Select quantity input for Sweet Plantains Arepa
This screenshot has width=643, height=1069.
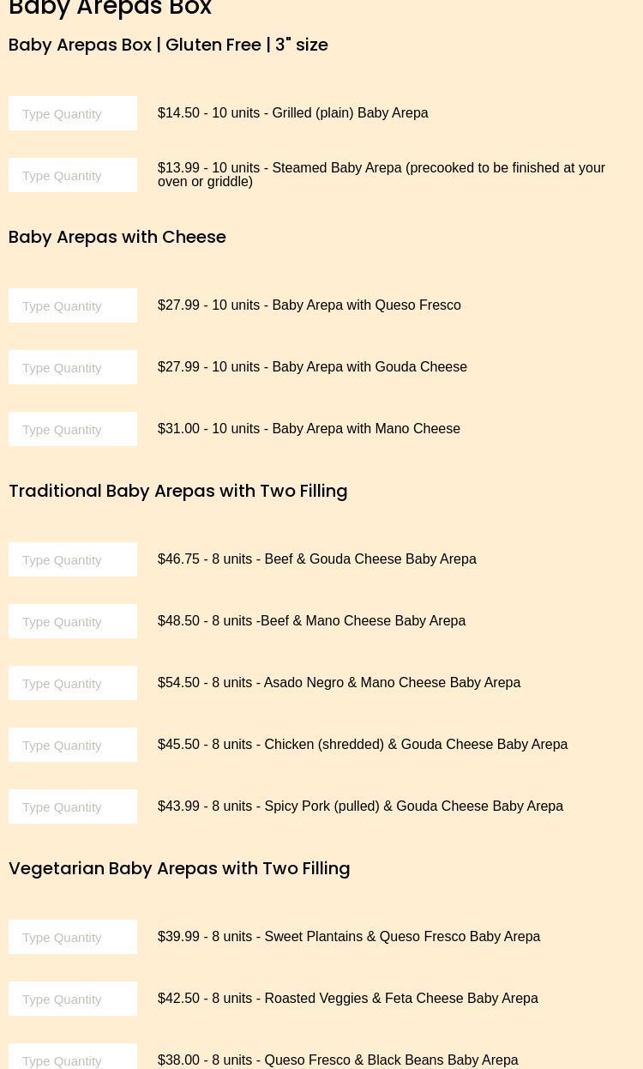[x=73, y=937]
